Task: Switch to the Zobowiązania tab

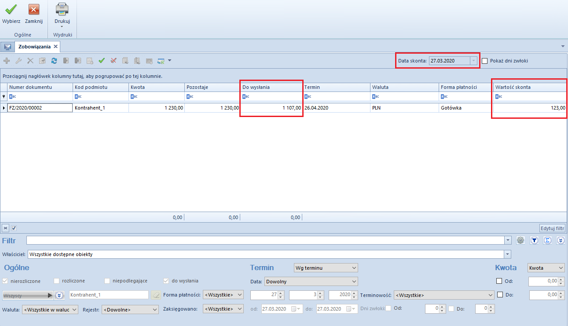Action: [x=34, y=47]
